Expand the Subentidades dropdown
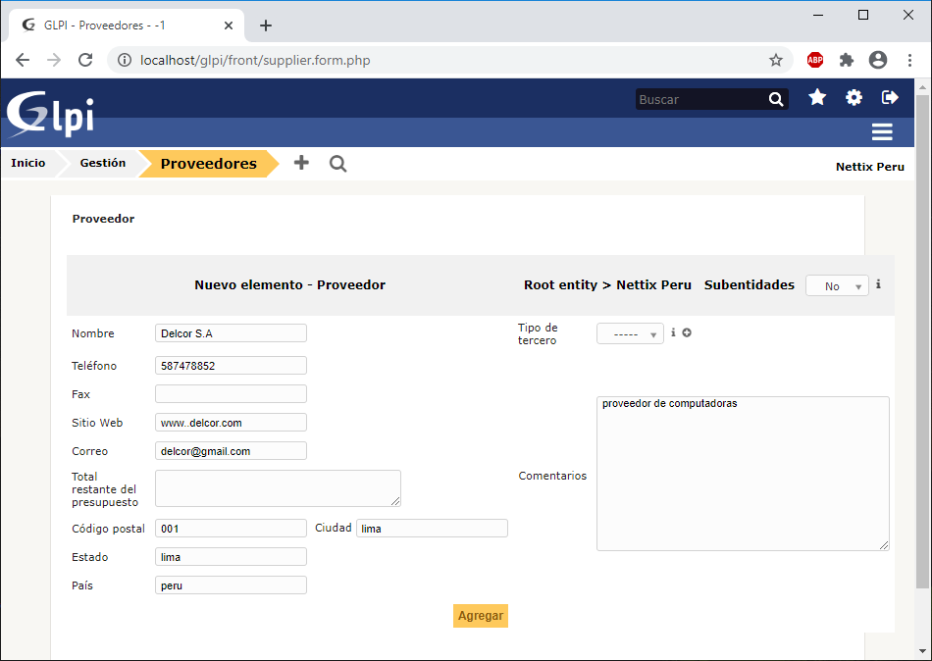Viewport: 932px width, 661px height. (x=837, y=285)
